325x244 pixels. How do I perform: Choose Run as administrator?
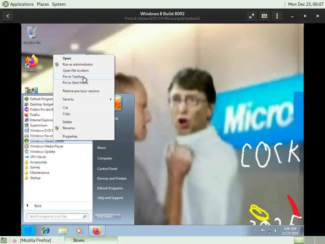[84, 64]
